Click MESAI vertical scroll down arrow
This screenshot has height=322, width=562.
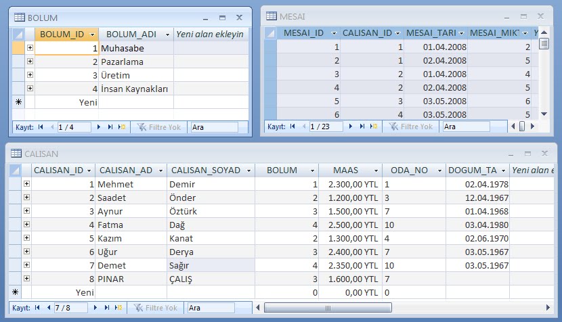tap(544, 114)
